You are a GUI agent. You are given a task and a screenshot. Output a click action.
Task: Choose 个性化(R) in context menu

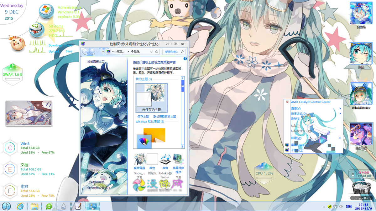[x=313, y=150]
